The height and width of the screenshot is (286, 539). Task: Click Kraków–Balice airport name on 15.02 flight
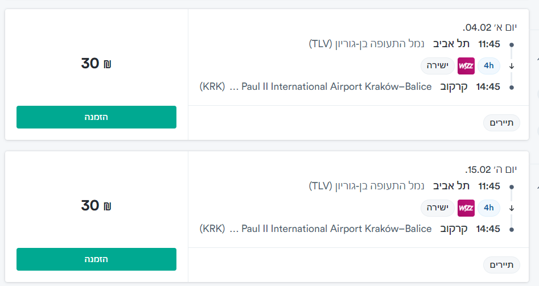point(336,229)
